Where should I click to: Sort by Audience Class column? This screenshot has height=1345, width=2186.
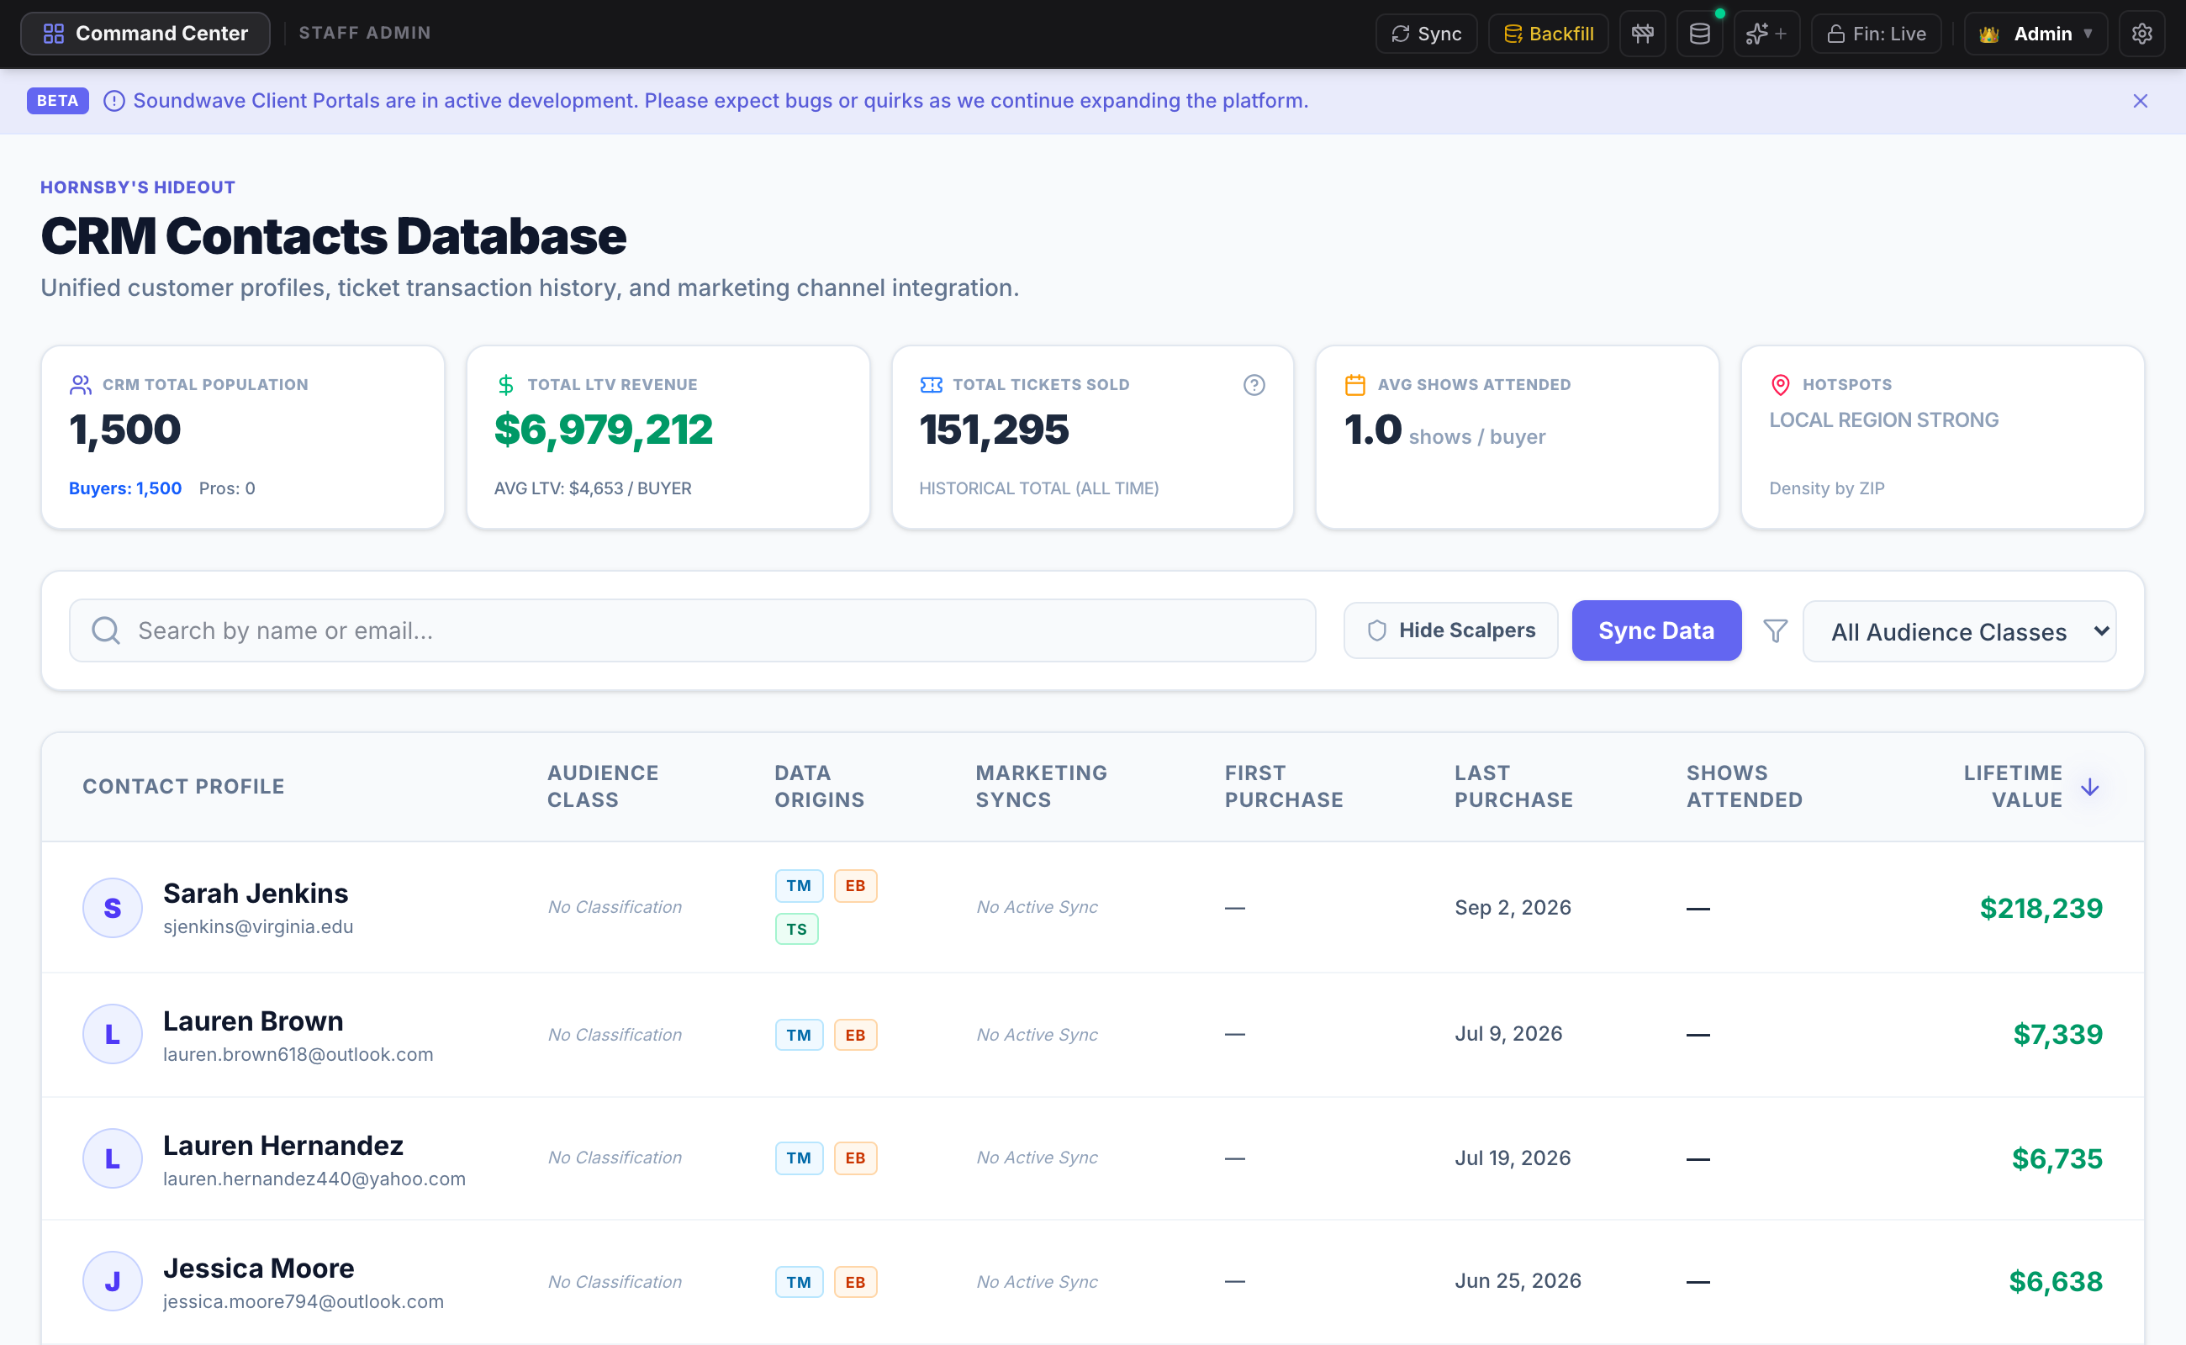[x=602, y=786]
